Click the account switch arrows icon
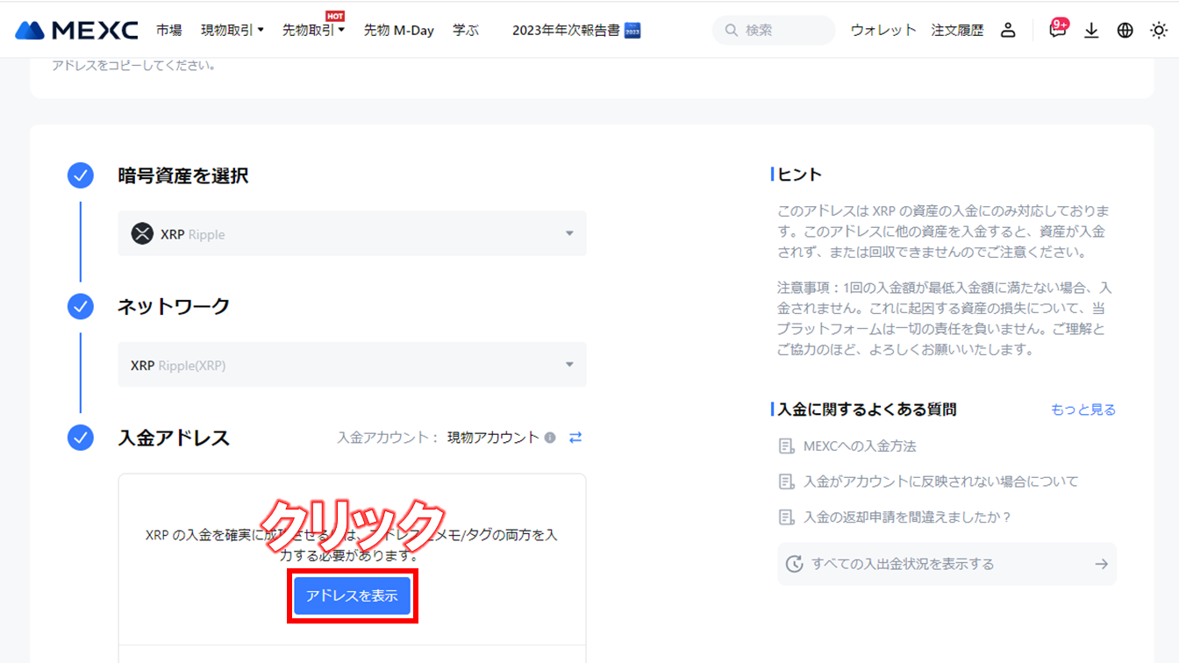This screenshot has height=663, width=1179. (575, 438)
